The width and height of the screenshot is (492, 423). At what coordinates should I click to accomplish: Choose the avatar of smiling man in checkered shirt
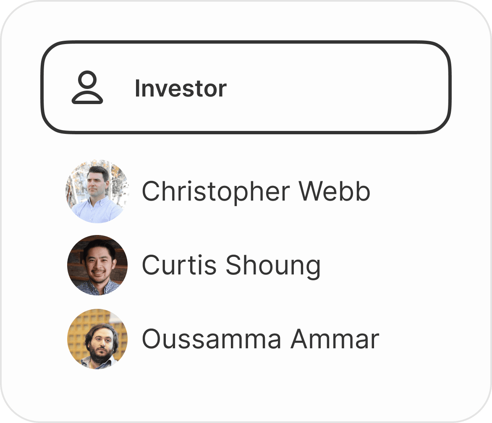(97, 265)
